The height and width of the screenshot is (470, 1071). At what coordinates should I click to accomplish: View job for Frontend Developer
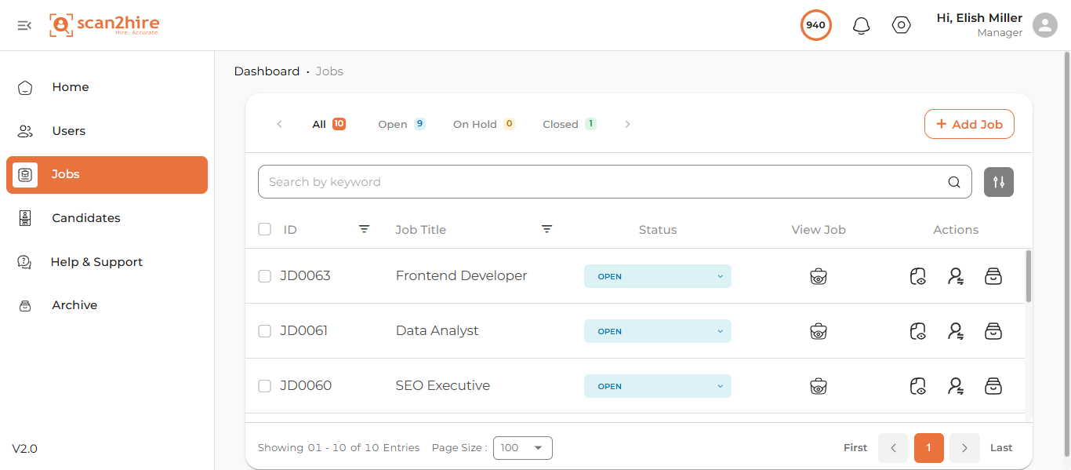click(819, 276)
